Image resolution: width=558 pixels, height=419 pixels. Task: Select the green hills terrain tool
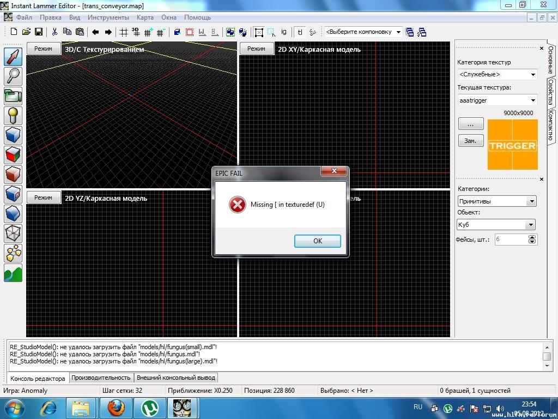click(x=13, y=273)
